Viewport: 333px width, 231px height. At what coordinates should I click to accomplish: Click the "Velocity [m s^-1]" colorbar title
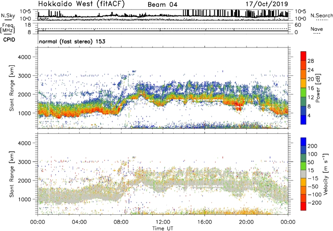(326, 174)
